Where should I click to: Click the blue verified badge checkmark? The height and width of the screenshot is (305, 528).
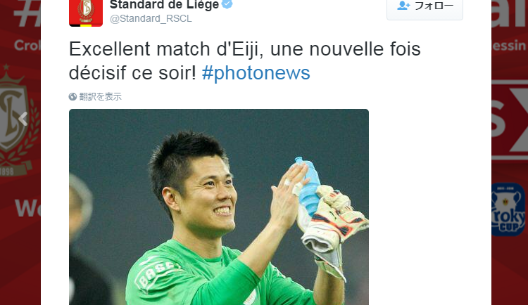pyautogui.click(x=227, y=4)
